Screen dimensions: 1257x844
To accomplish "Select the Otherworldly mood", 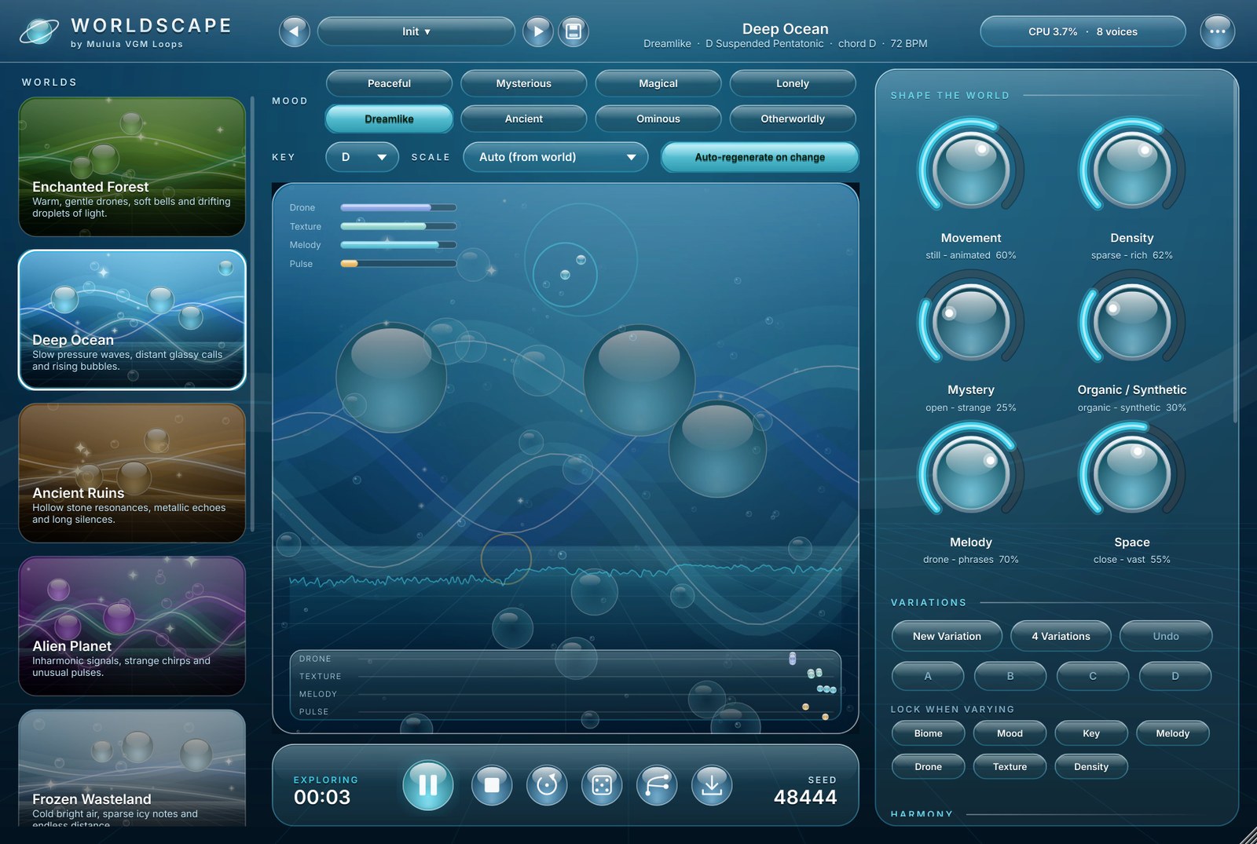I will (x=793, y=119).
